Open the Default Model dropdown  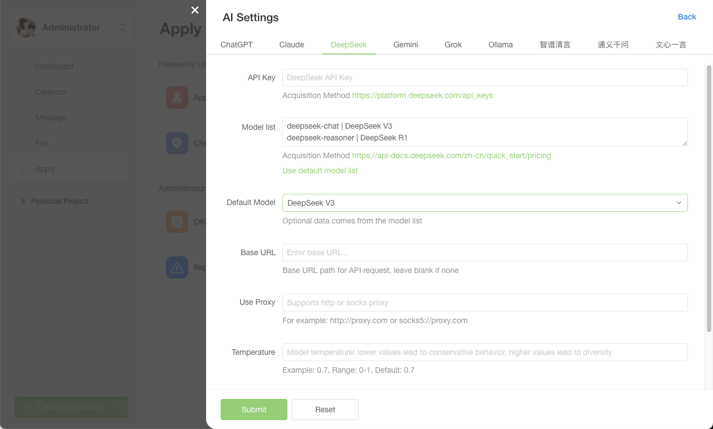[485, 203]
